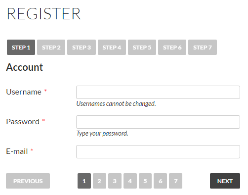The image size is (248, 195).
Task: Go to page 2 in pagination
Action: click(x=99, y=181)
